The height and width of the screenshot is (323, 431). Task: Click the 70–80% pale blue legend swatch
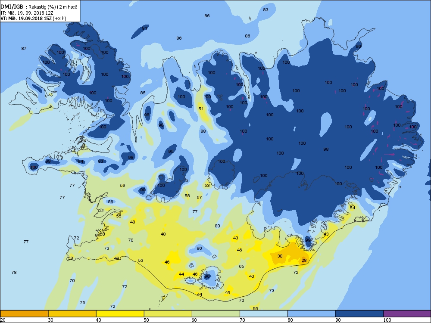[264, 314]
